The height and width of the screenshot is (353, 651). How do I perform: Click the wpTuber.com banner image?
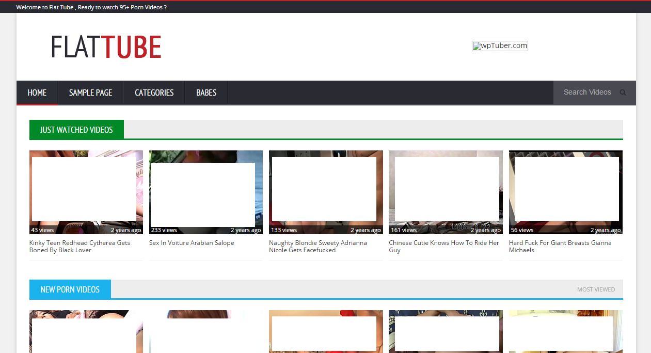(500, 46)
